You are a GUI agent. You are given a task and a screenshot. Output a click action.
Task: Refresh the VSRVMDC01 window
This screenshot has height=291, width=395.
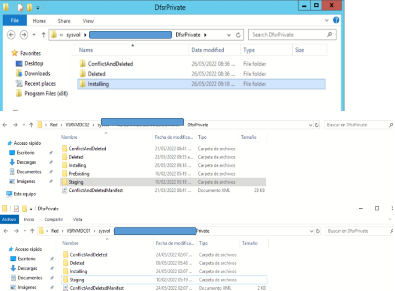tap(318, 231)
